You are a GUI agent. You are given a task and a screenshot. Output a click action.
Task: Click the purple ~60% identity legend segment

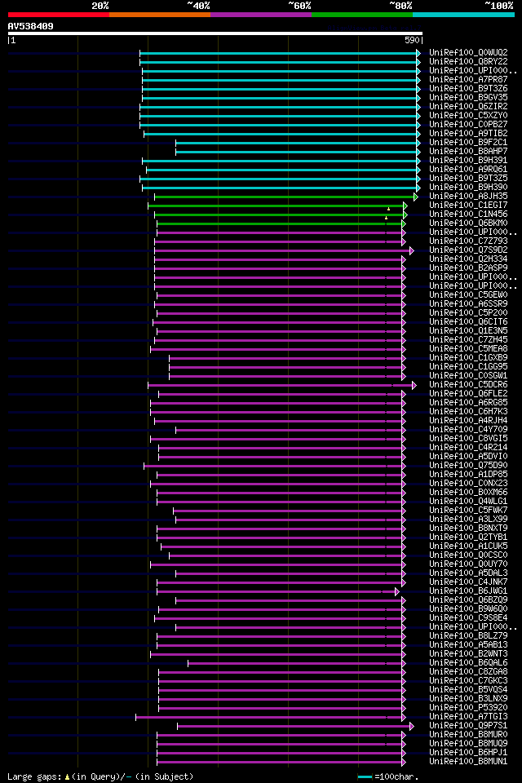[261, 15]
